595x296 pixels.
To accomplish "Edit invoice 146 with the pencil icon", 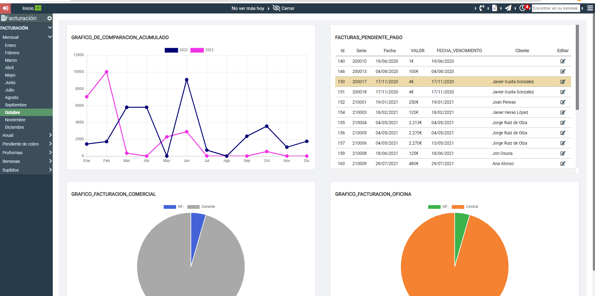I will 563,71.
